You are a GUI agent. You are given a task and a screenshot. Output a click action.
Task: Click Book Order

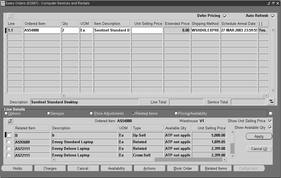click(x=183, y=168)
